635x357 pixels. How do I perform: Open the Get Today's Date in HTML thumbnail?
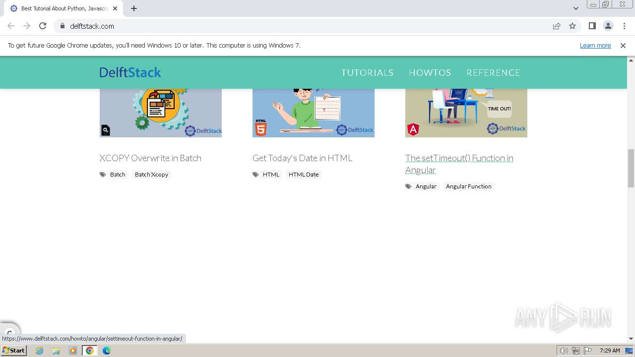[x=314, y=113]
